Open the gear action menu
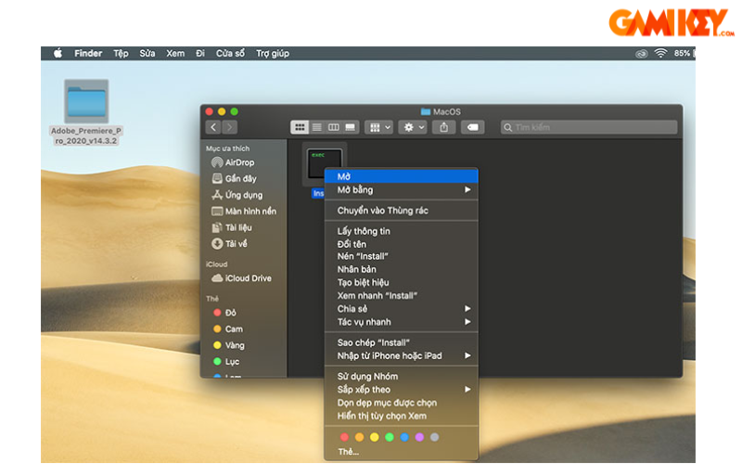The height and width of the screenshot is (464, 742). pos(413,127)
